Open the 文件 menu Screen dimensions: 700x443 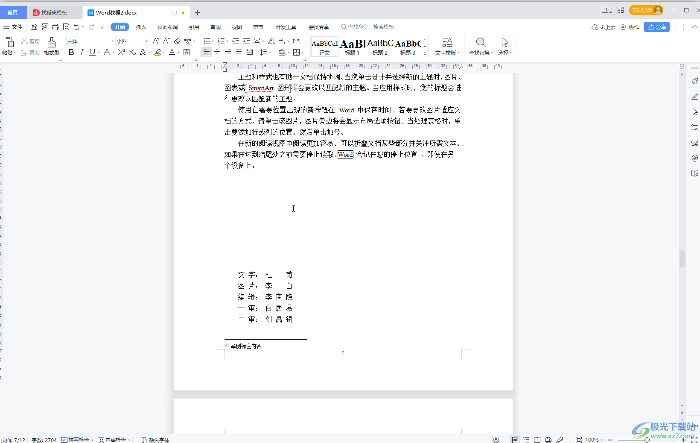(x=13, y=27)
